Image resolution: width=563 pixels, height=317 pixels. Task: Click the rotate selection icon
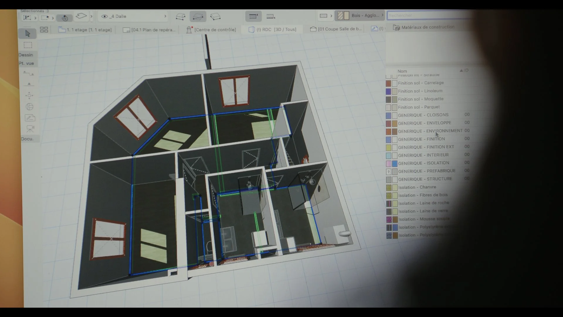point(65,18)
